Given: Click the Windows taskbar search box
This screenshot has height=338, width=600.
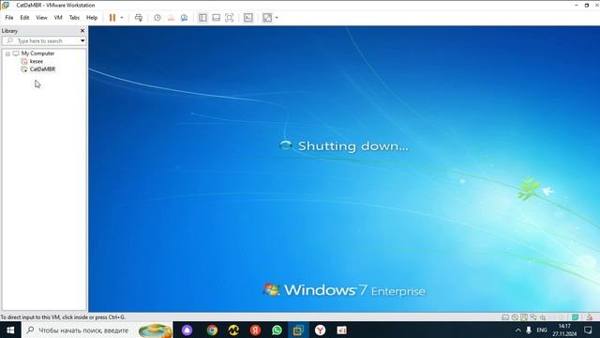Looking at the screenshot, I should point(97,330).
